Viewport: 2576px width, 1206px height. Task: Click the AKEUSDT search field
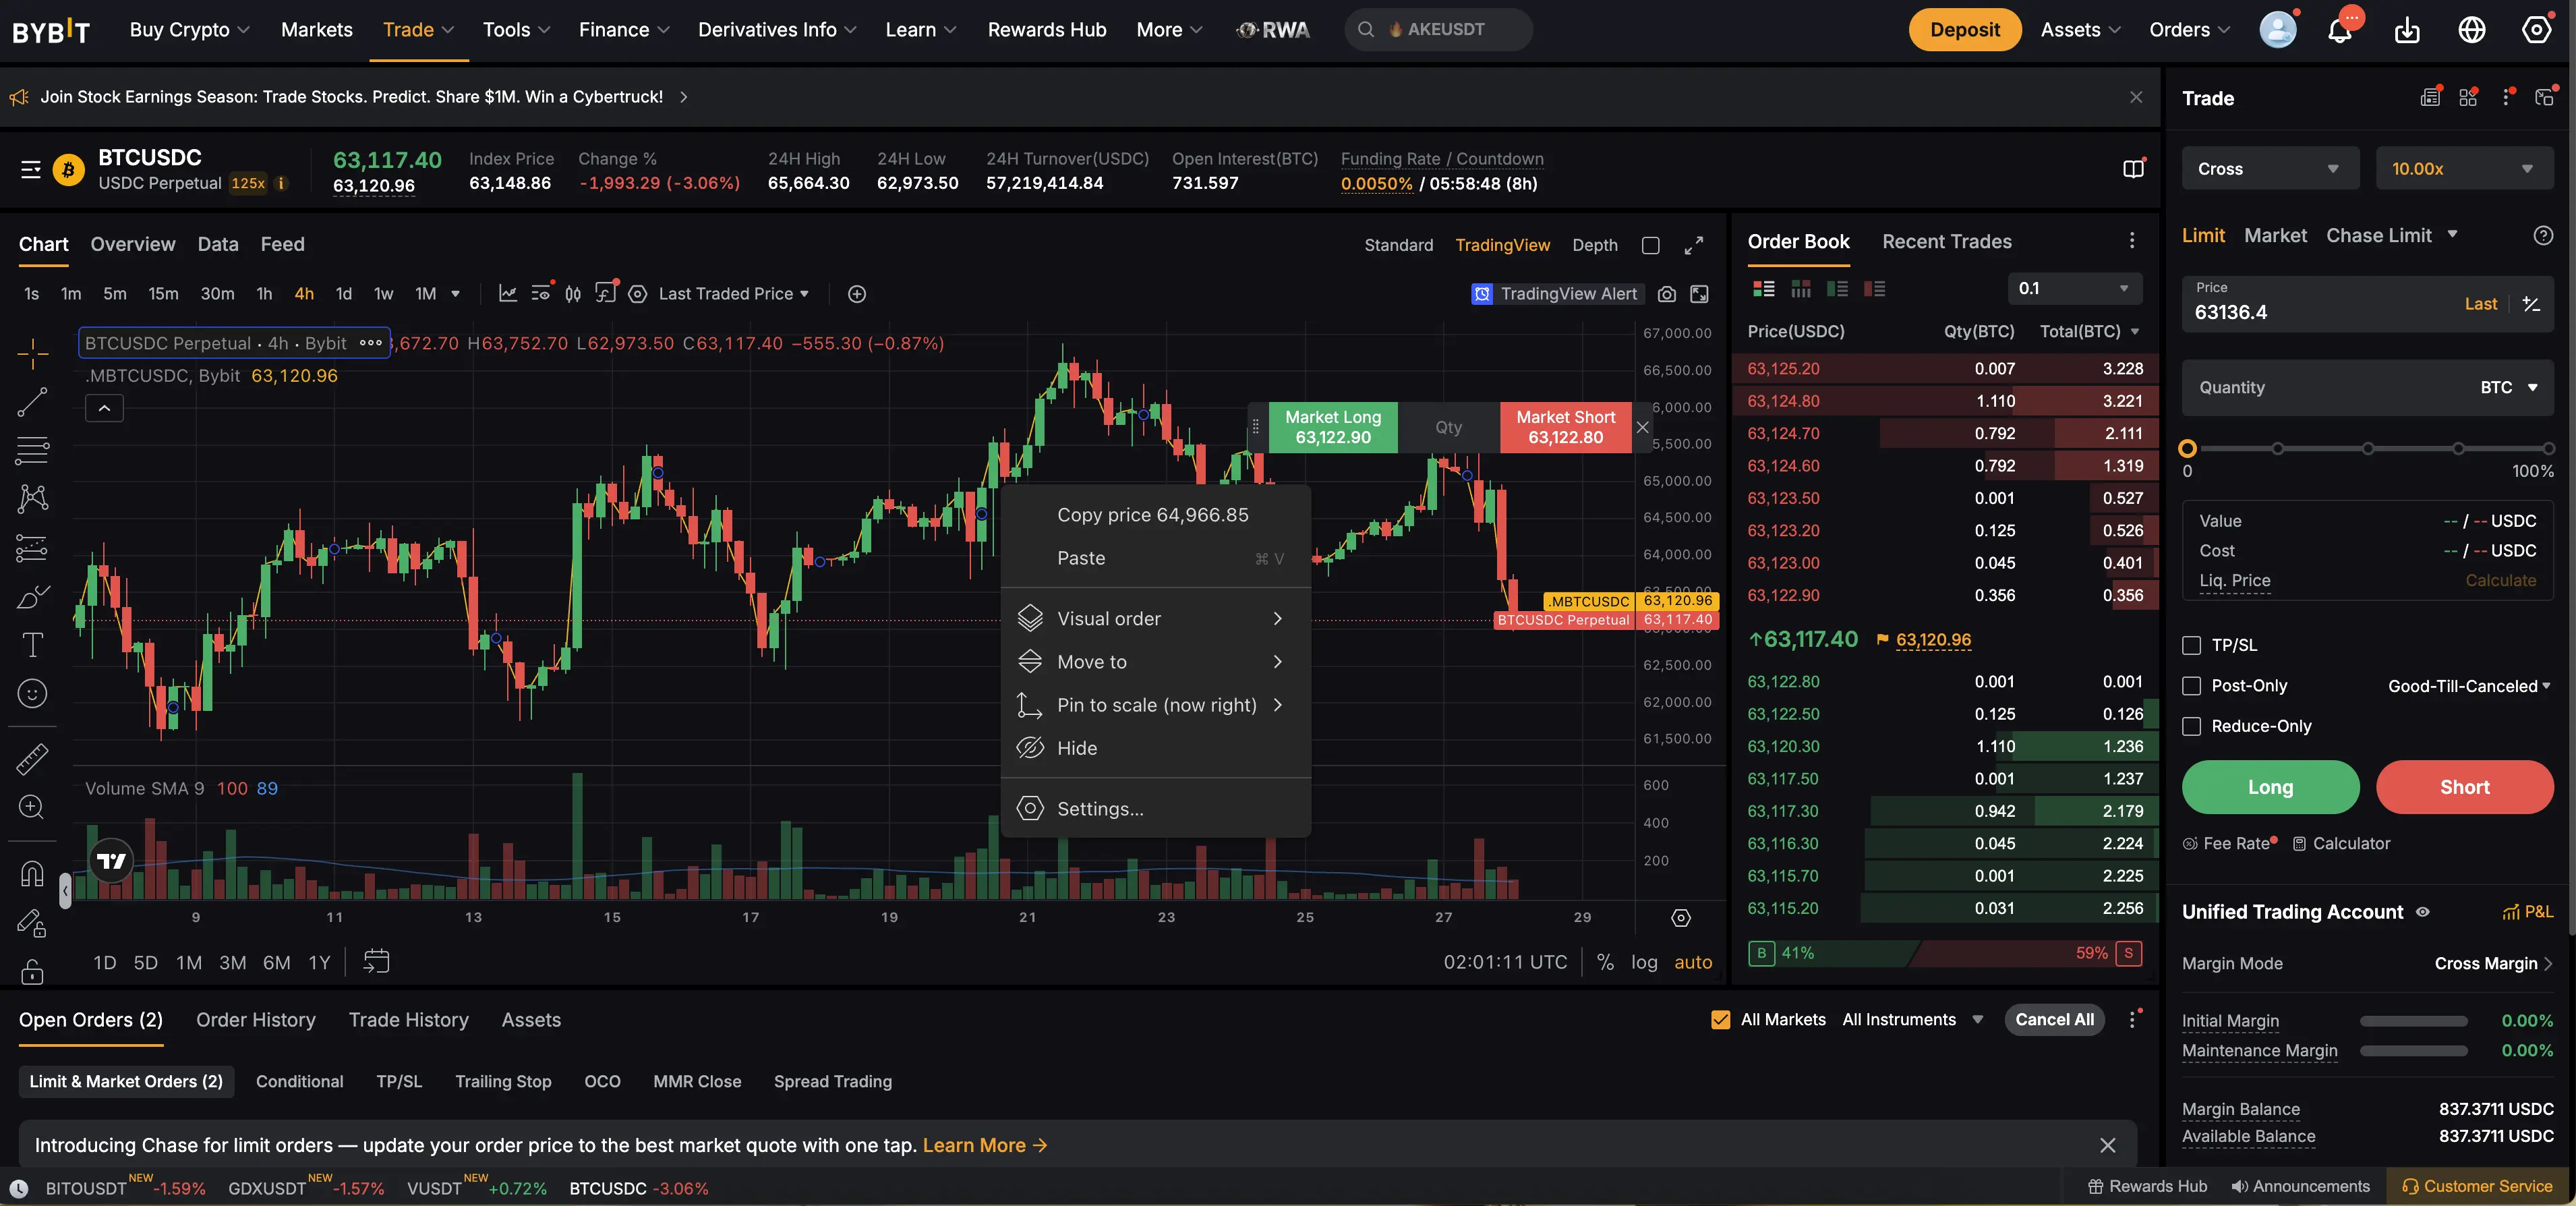pyautogui.click(x=1438, y=30)
